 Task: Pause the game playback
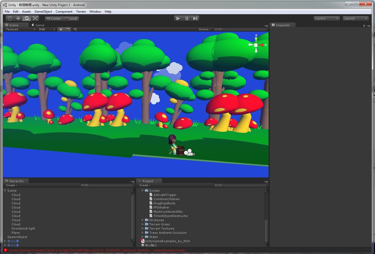[x=187, y=18]
